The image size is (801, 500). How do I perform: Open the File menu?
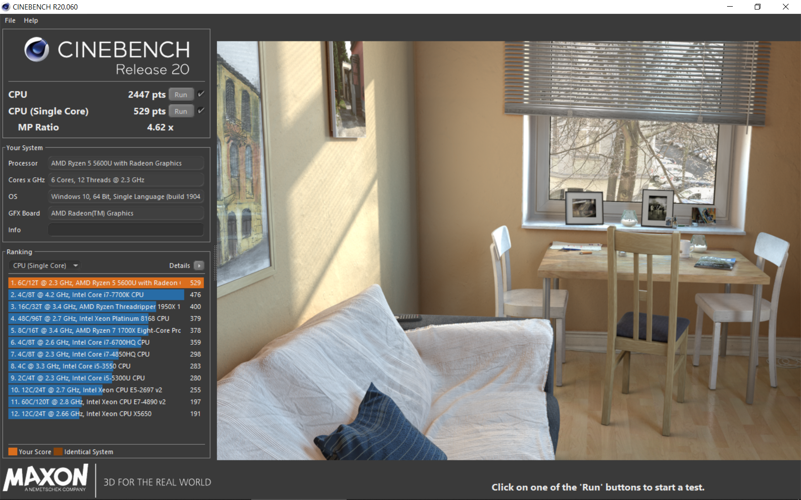(x=10, y=20)
